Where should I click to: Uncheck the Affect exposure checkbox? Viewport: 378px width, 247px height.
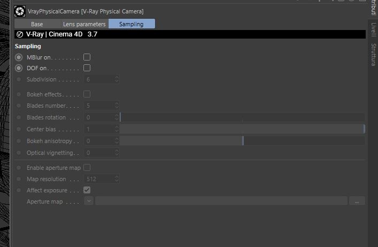87,190
